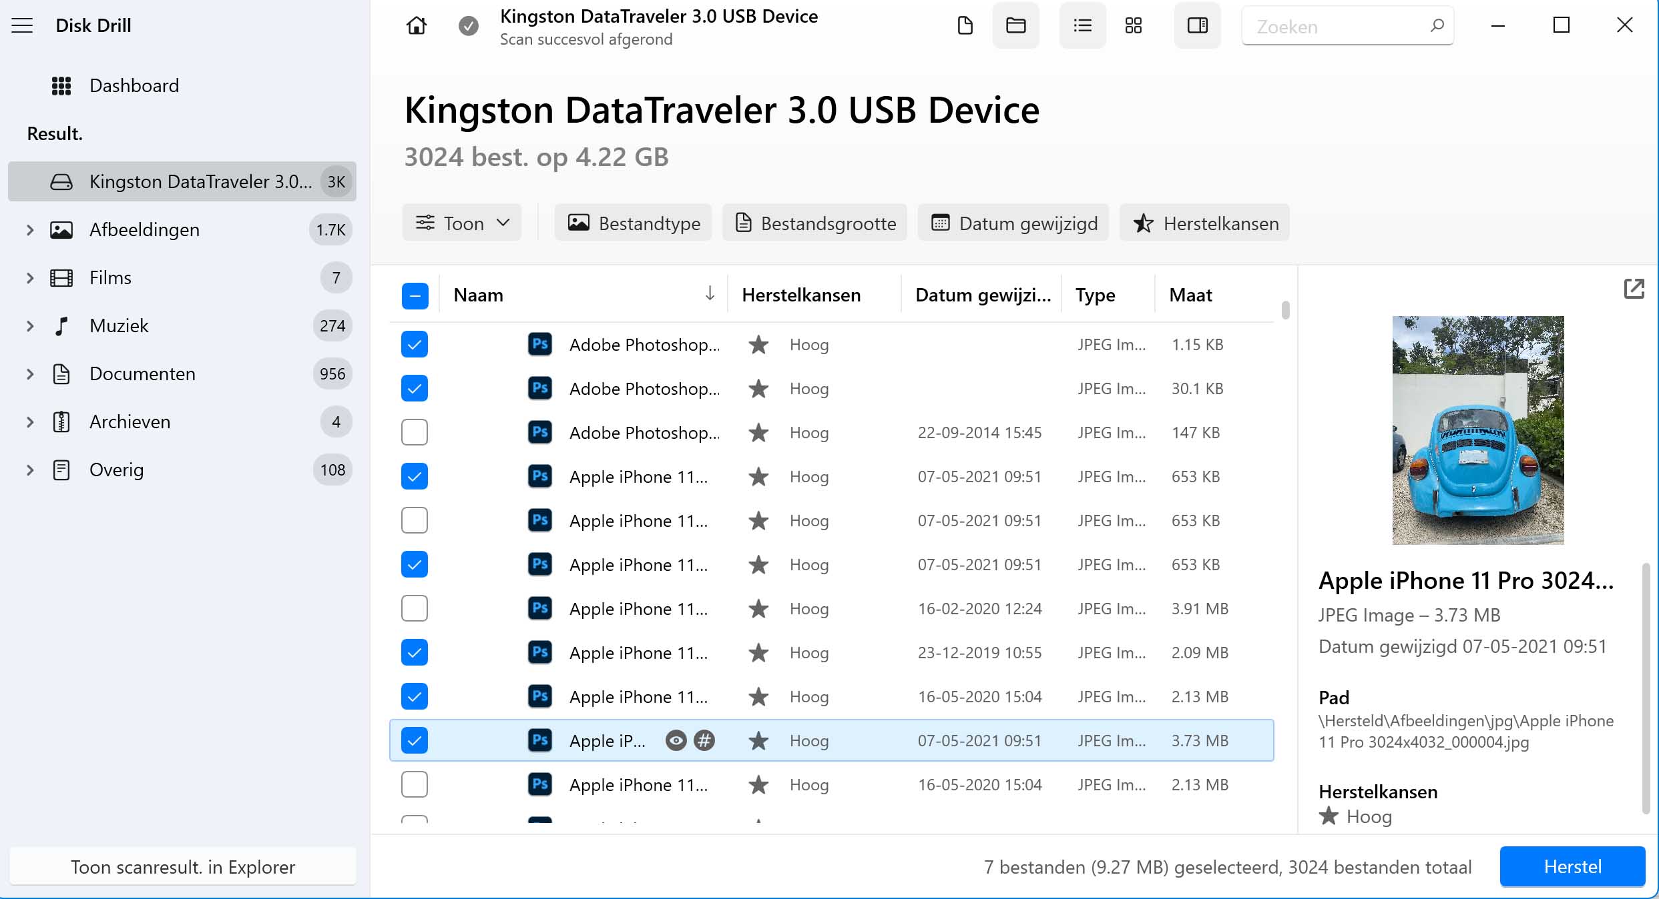The width and height of the screenshot is (1659, 899).
Task: Open the Datum gewijzigd filter button
Action: pos(1013,223)
